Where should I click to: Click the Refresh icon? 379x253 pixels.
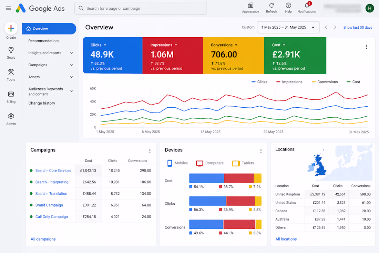pos(272,5)
